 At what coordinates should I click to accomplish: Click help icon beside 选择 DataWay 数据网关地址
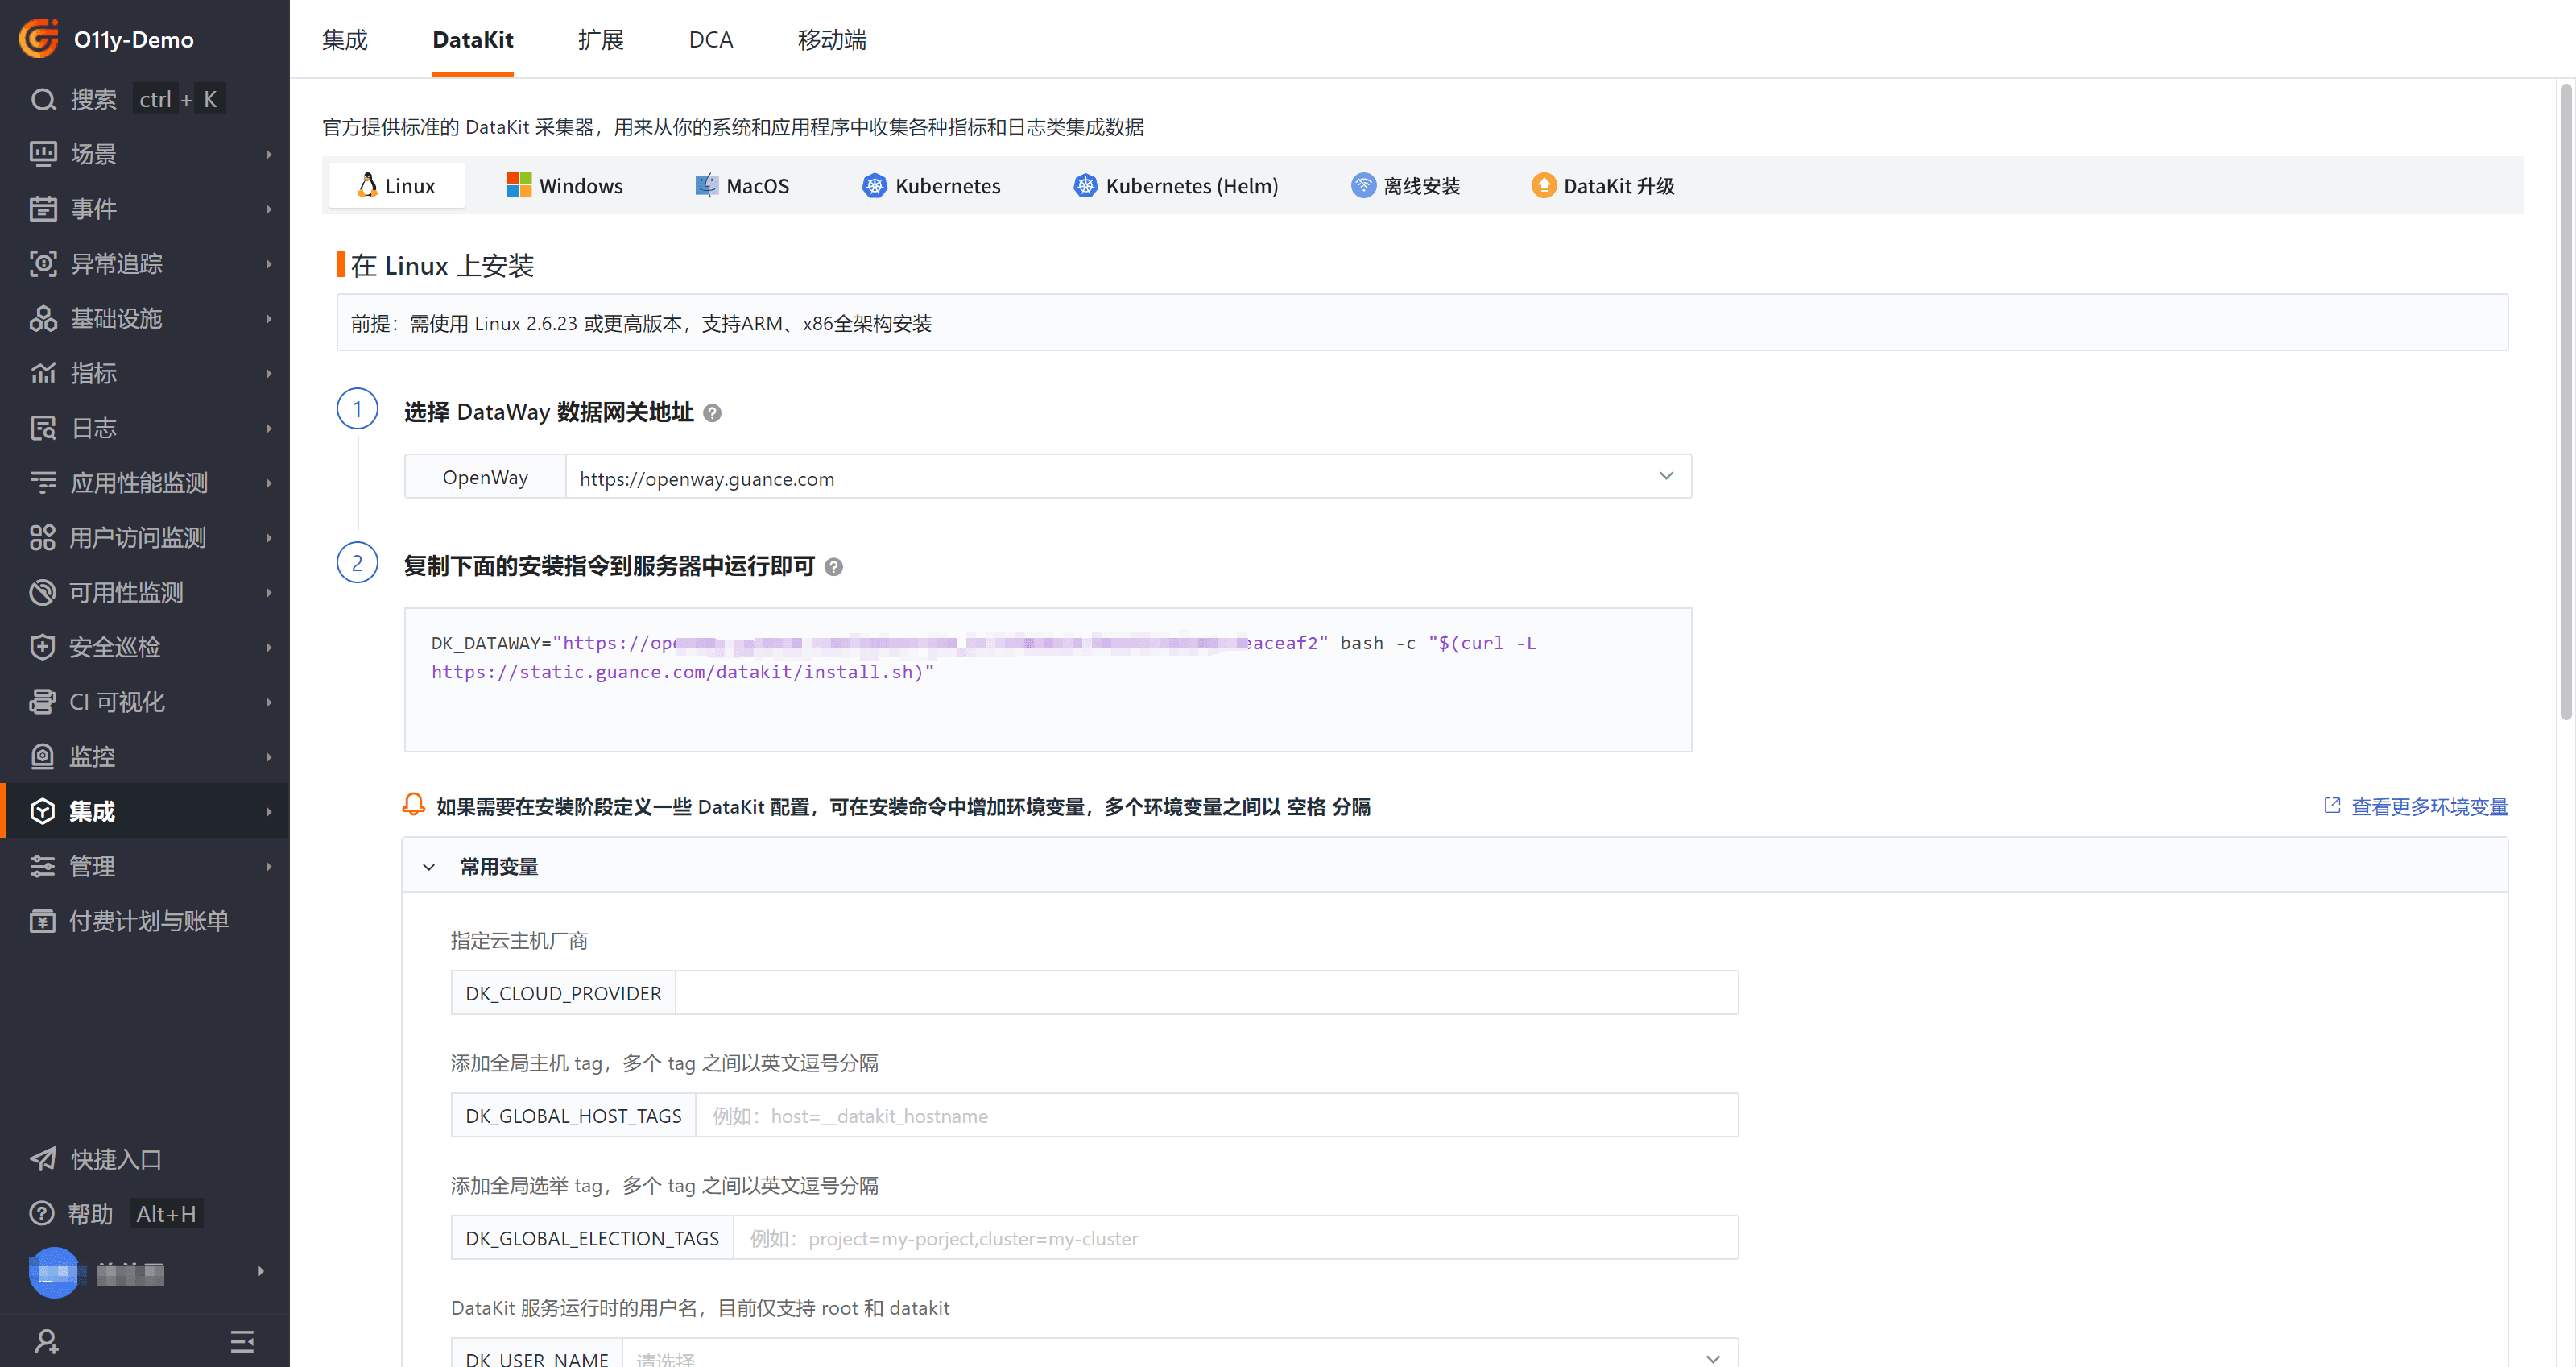coord(712,413)
